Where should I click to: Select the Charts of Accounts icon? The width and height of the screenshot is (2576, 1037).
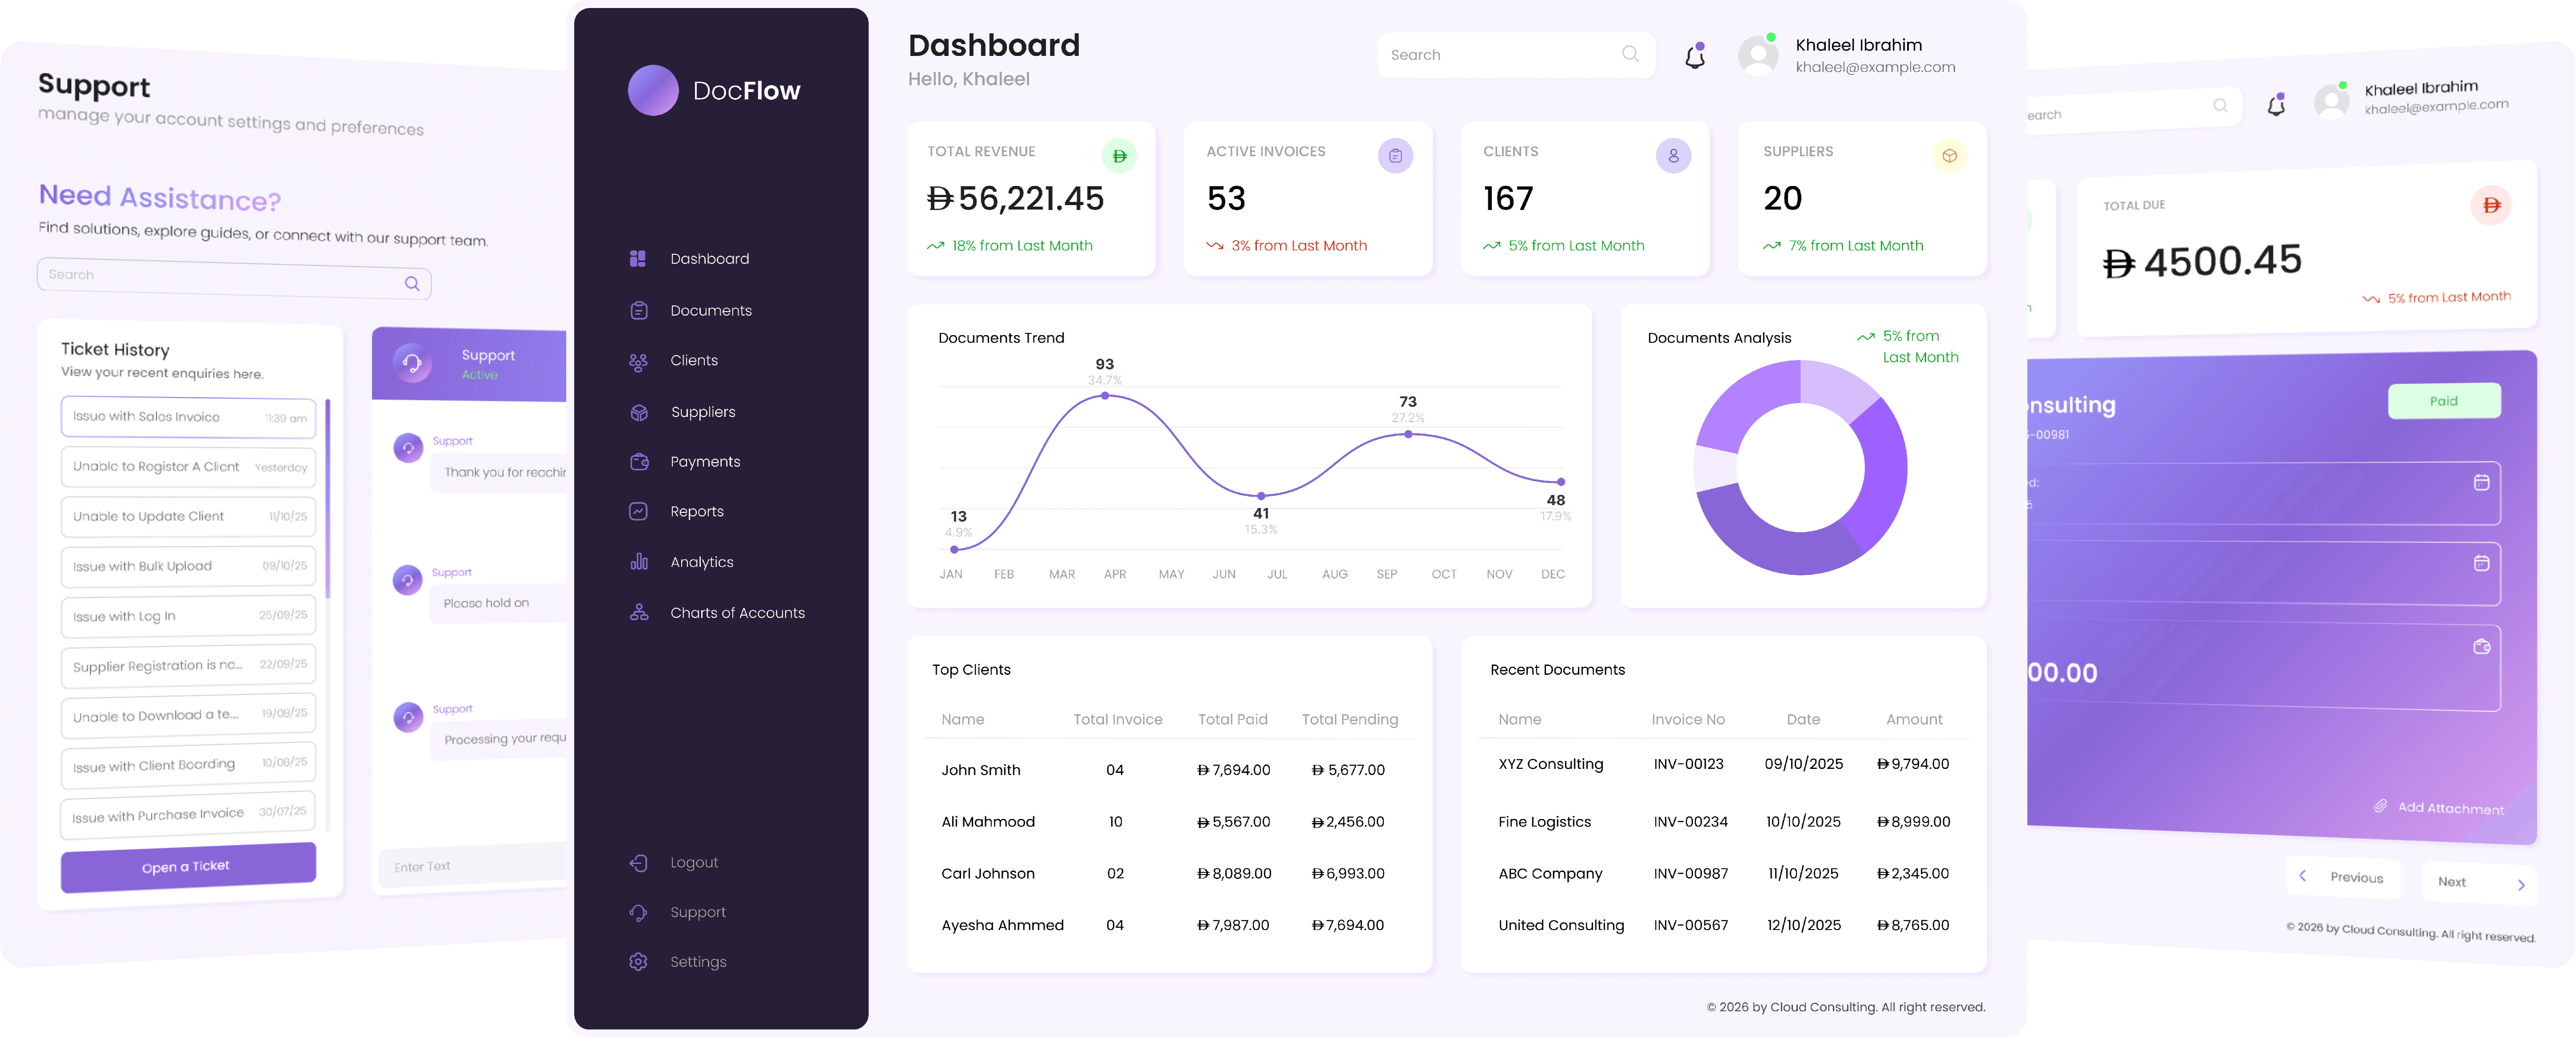click(x=639, y=613)
